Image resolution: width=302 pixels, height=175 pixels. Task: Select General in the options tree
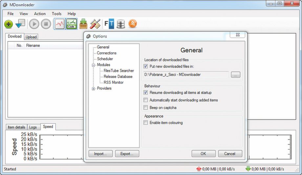pyautogui.click(x=103, y=47)
